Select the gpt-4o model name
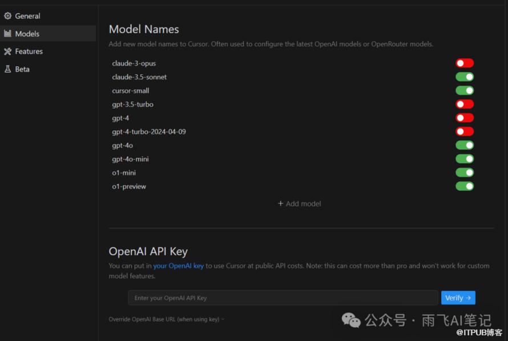Image resolution: width=508 pixels, height=341 pixels. point(122,146)
